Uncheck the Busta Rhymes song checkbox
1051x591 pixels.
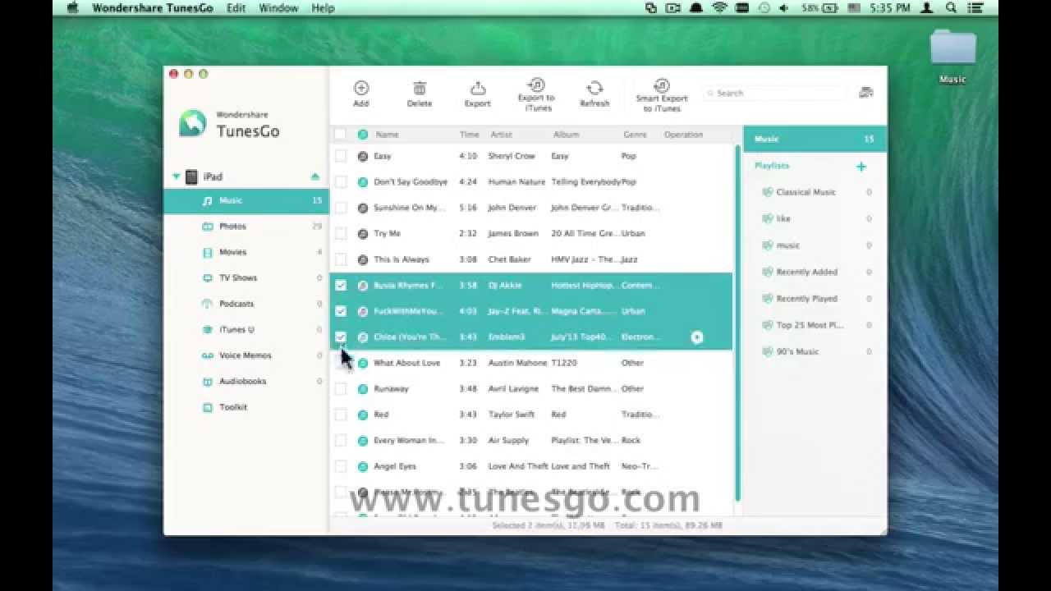[x=341, y=286]
